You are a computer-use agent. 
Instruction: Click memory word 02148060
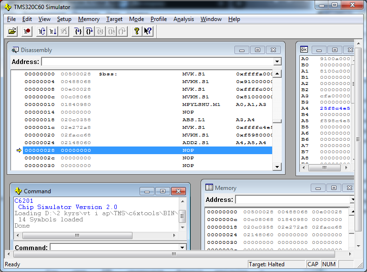[x=258, y=235]
